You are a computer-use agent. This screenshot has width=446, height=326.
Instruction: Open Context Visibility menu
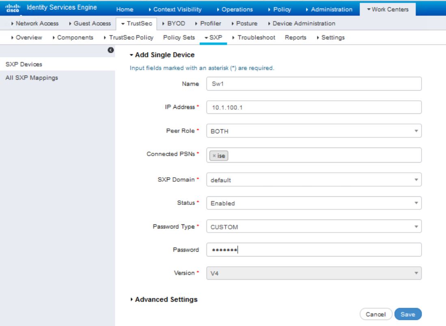pos(175,9)
